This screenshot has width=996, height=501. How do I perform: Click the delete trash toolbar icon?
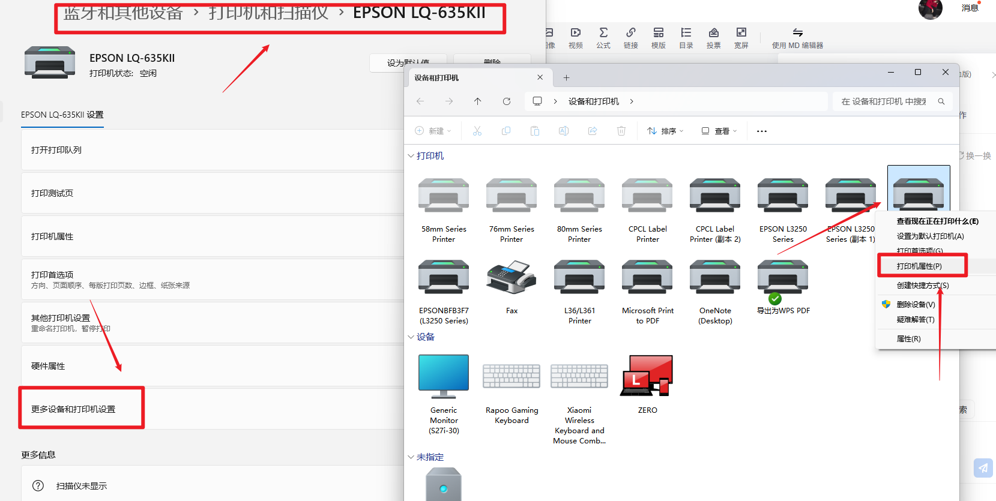(621, 131)
